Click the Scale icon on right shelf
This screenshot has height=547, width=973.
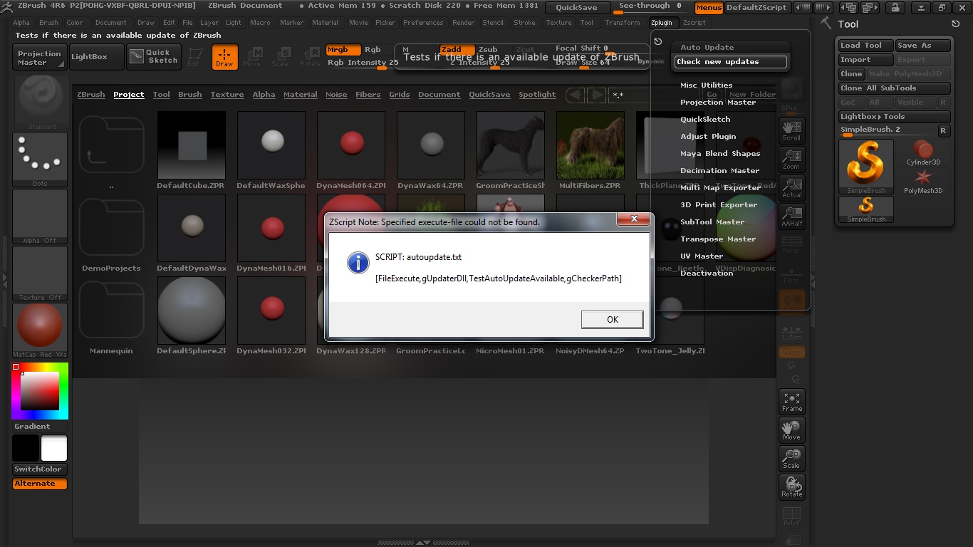point(792,459)
